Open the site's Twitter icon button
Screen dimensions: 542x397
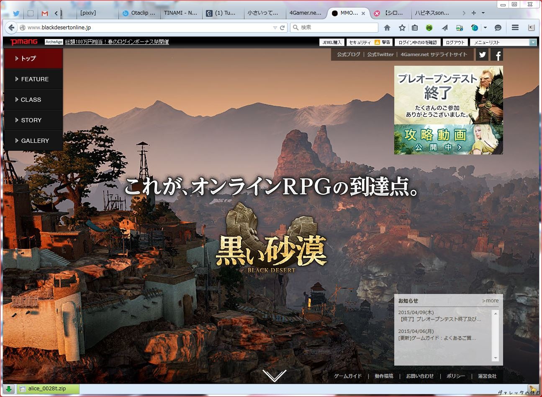[483, 54]
